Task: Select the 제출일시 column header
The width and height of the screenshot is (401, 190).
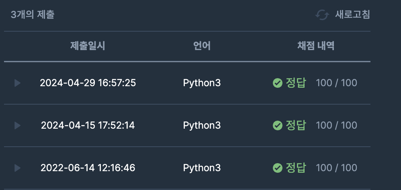Action: tap(88, 46)
